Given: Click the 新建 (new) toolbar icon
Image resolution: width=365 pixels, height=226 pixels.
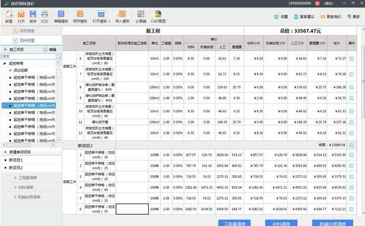Looking at the screenshot, I should point(9,16).
